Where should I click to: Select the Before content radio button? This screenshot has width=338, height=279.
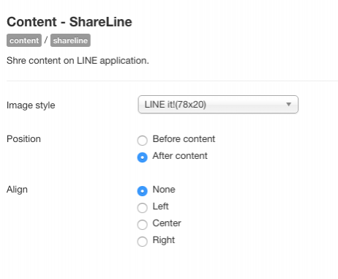[x=143, y=141]
